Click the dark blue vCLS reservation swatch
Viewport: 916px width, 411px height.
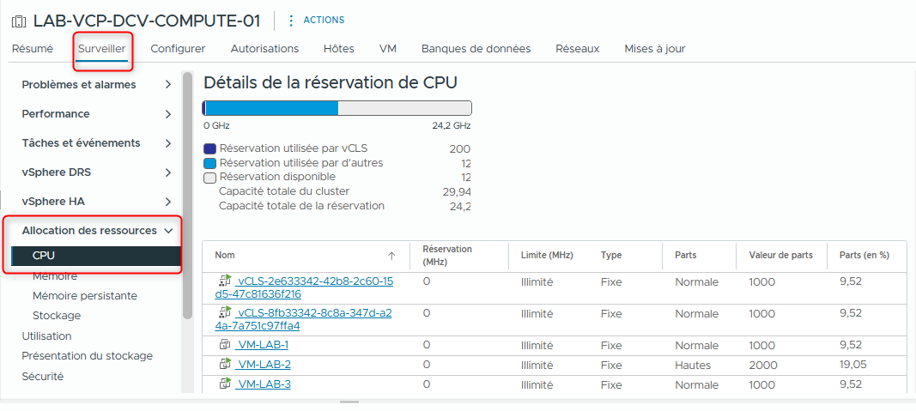(209, 149)
